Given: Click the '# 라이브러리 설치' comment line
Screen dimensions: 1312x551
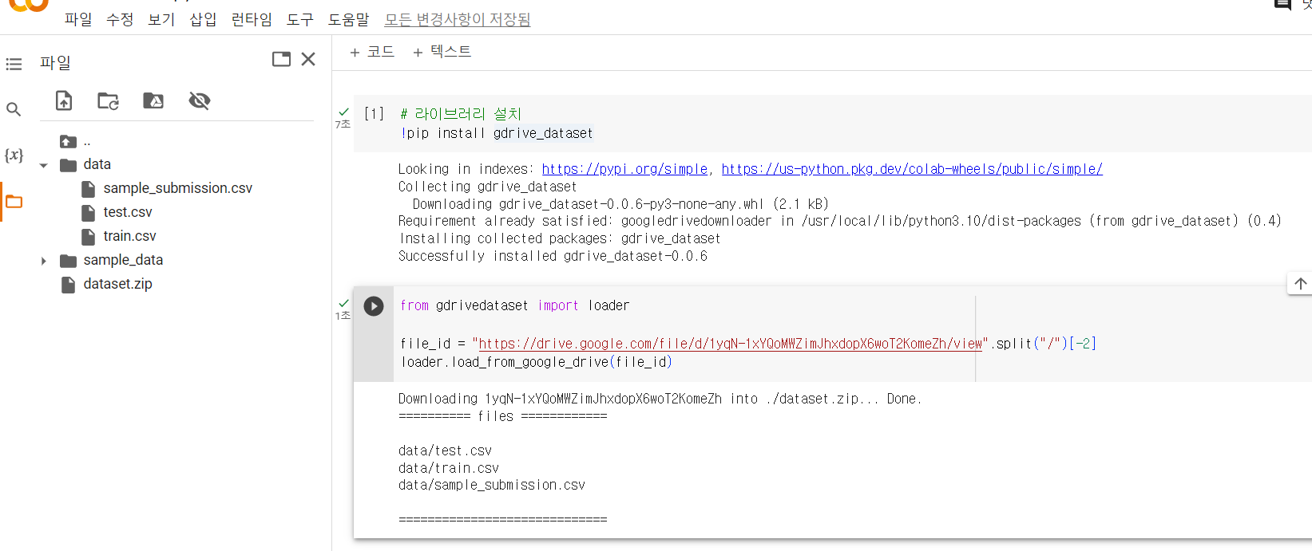Looking at the screenshot, I should click(461, 114).
